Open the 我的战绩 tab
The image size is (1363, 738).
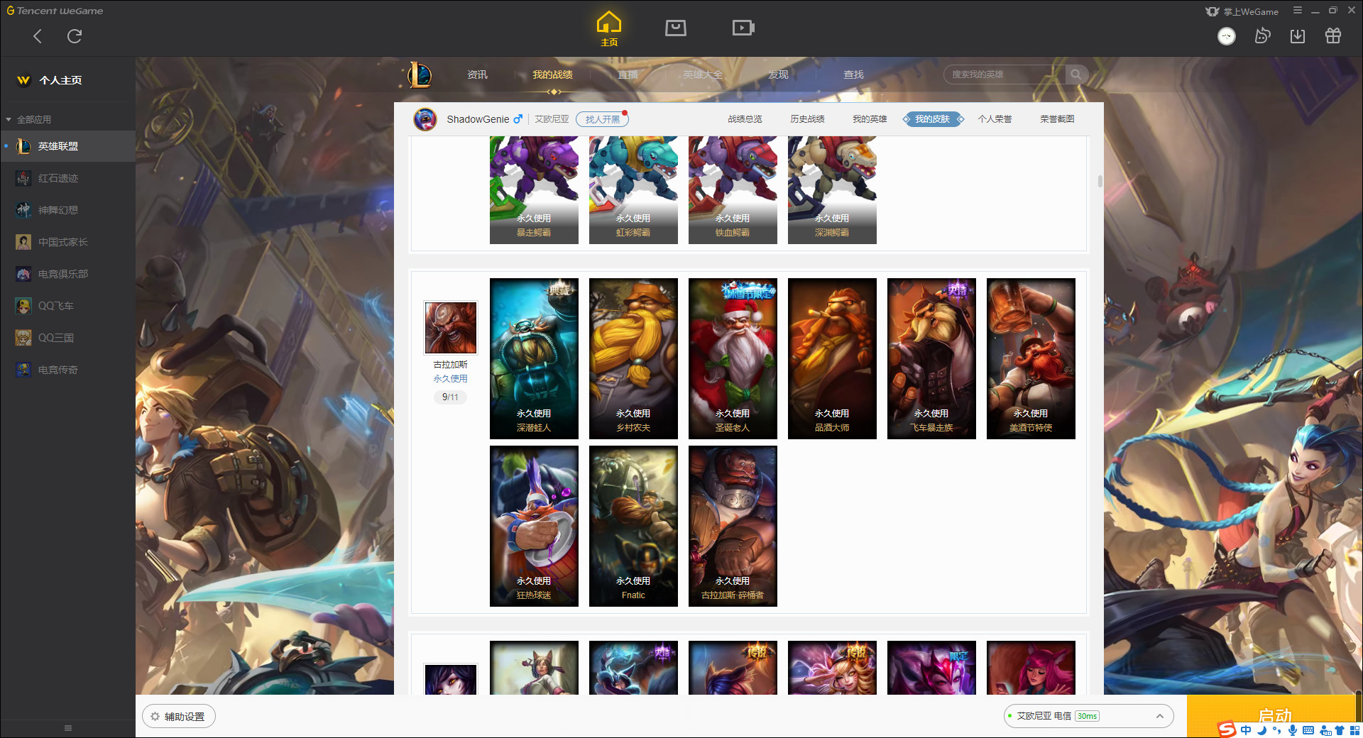tap(552, 75)
